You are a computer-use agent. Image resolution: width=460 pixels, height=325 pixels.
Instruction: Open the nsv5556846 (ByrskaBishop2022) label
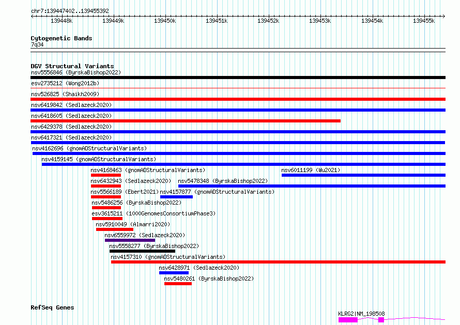[76, 72]
